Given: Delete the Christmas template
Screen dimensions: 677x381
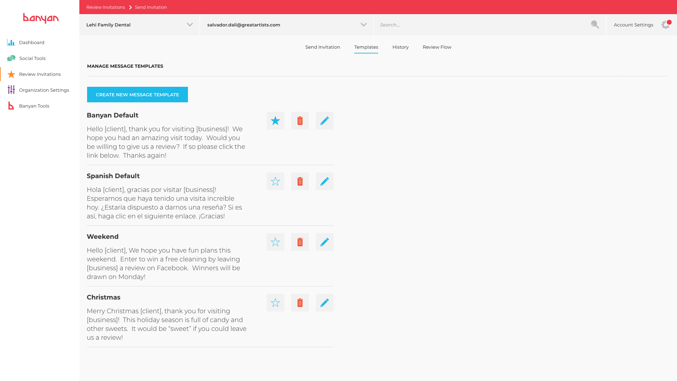Looking at the screenshot, I should click(300, 303).
